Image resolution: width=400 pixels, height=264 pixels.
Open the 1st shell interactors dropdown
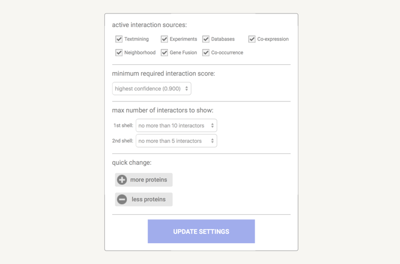pyautogui.click(x=176, y=126)
